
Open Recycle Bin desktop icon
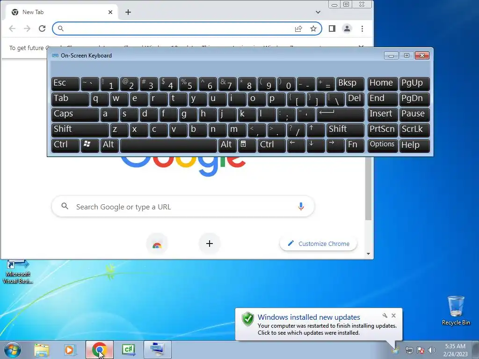pyautogui.click(x=456, y=311)
